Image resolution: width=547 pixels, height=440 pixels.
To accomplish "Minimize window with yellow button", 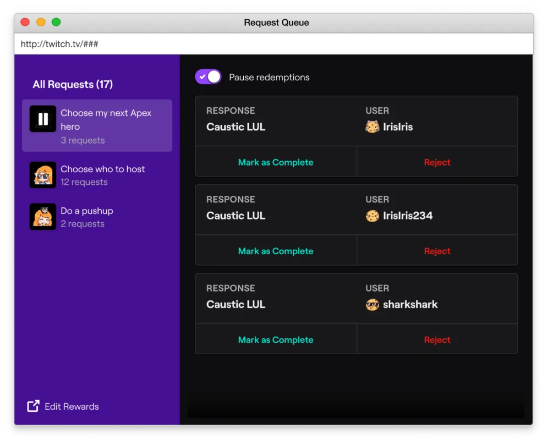I will (41, 23).
